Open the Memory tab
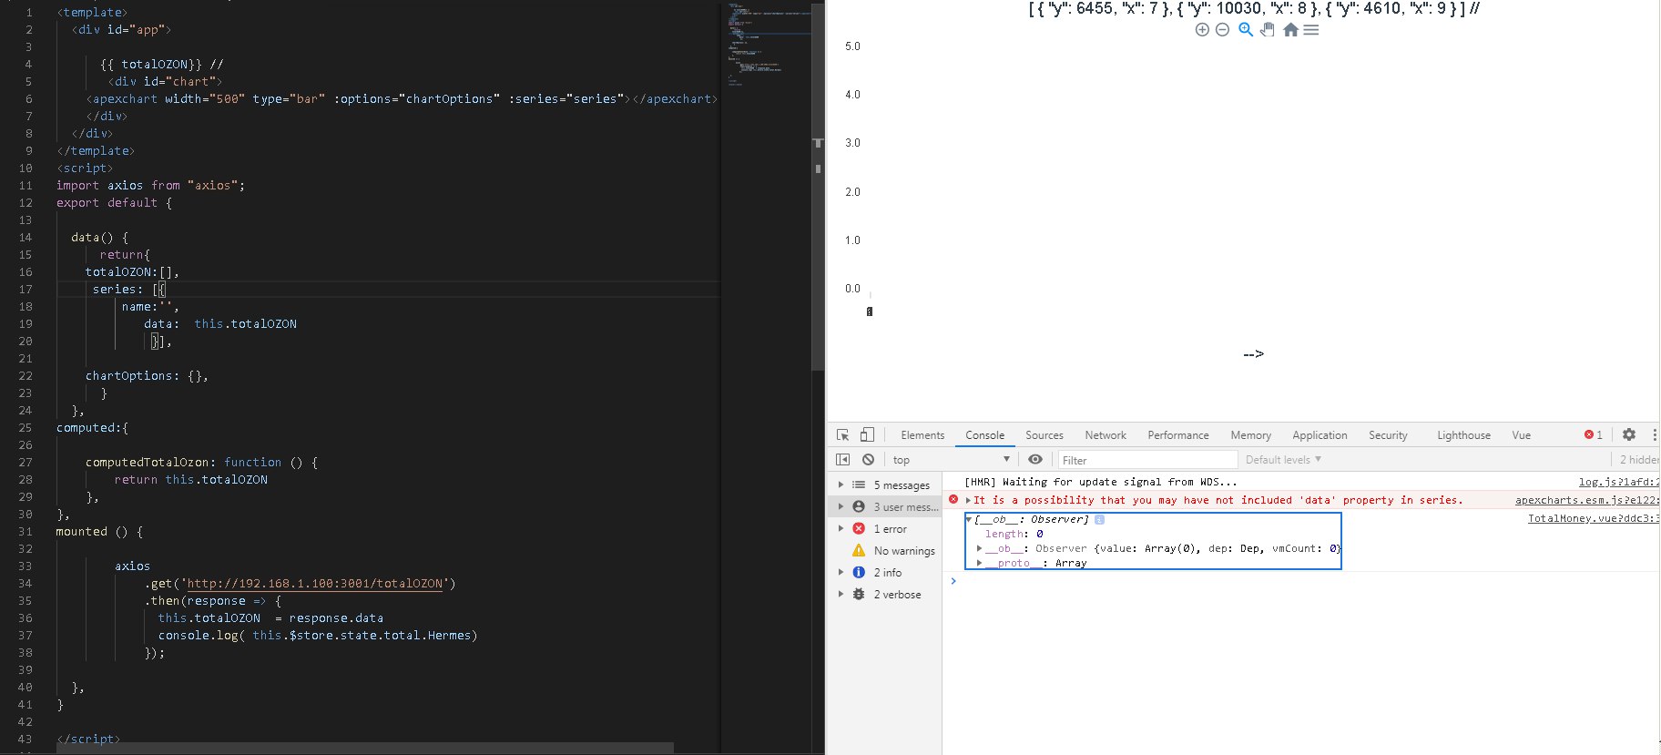 click(1251, 435)
